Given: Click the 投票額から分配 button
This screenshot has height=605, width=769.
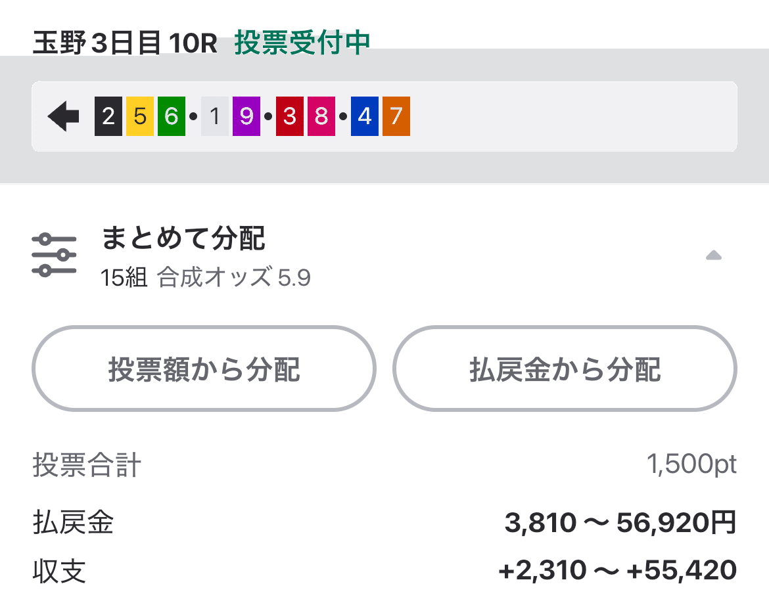Looking at the screenshot, I should point(204,369).
